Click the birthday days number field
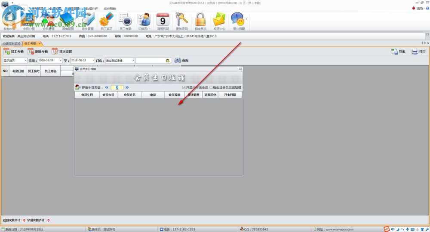This screenshot has width=430, height=232. (x=117, y=87)
